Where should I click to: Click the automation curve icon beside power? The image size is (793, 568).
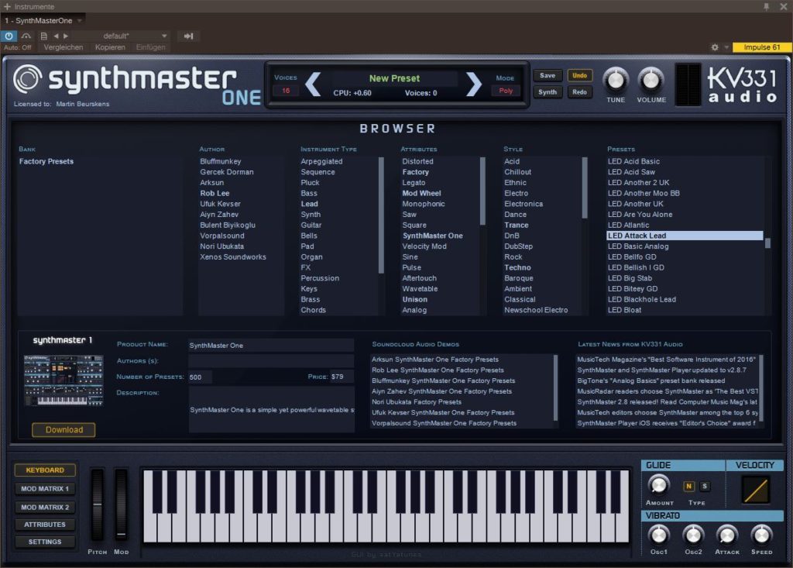pyautogui.click(x=26, y=36)
